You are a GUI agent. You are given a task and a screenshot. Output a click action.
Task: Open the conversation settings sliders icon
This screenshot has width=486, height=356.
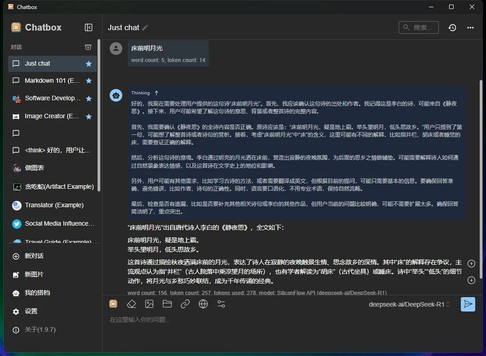221,304
